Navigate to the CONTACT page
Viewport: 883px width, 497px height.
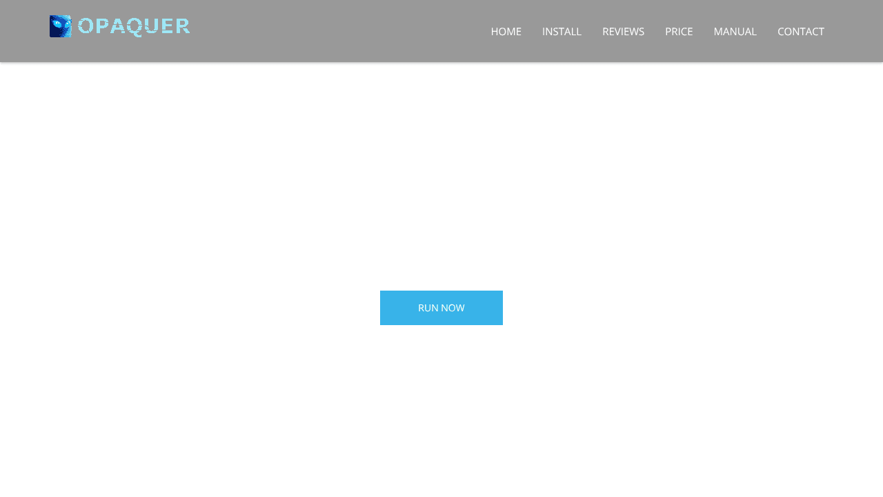pyautogui.click(x=800, y=31)
